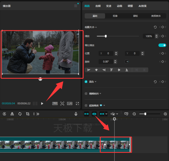Align clip to the top edge
The image size is (169, 161).
[x=112, y=70]
